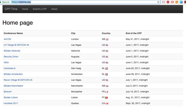Select the Augusta city cell
The width and height of the screenshot is (186, 108).
tap(75, 56)
